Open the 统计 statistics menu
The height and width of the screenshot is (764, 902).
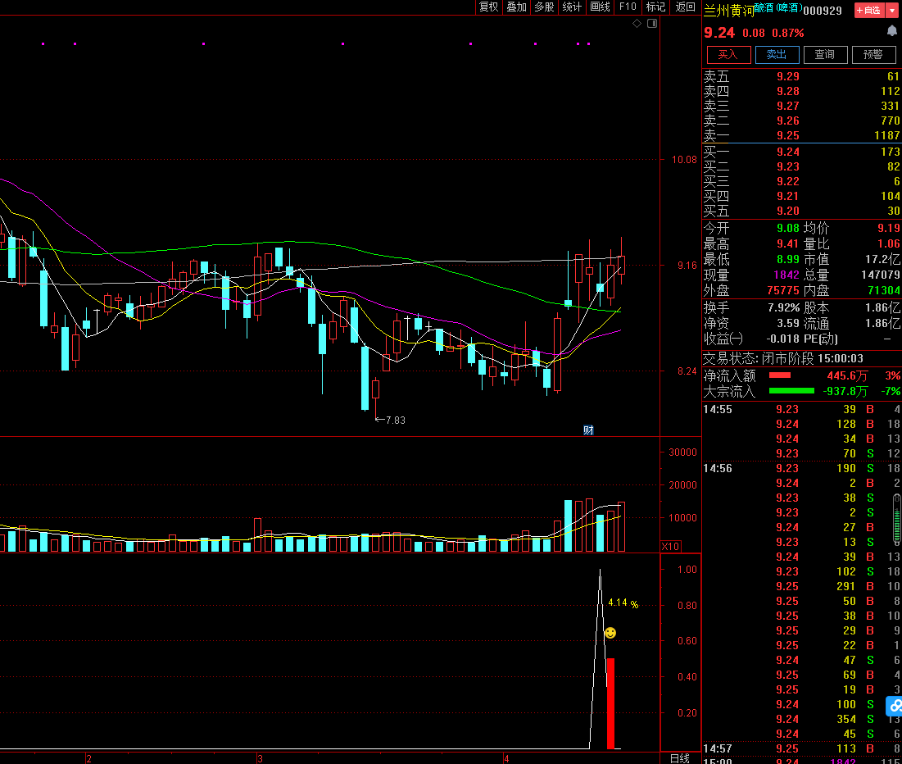tap(572, 7)
